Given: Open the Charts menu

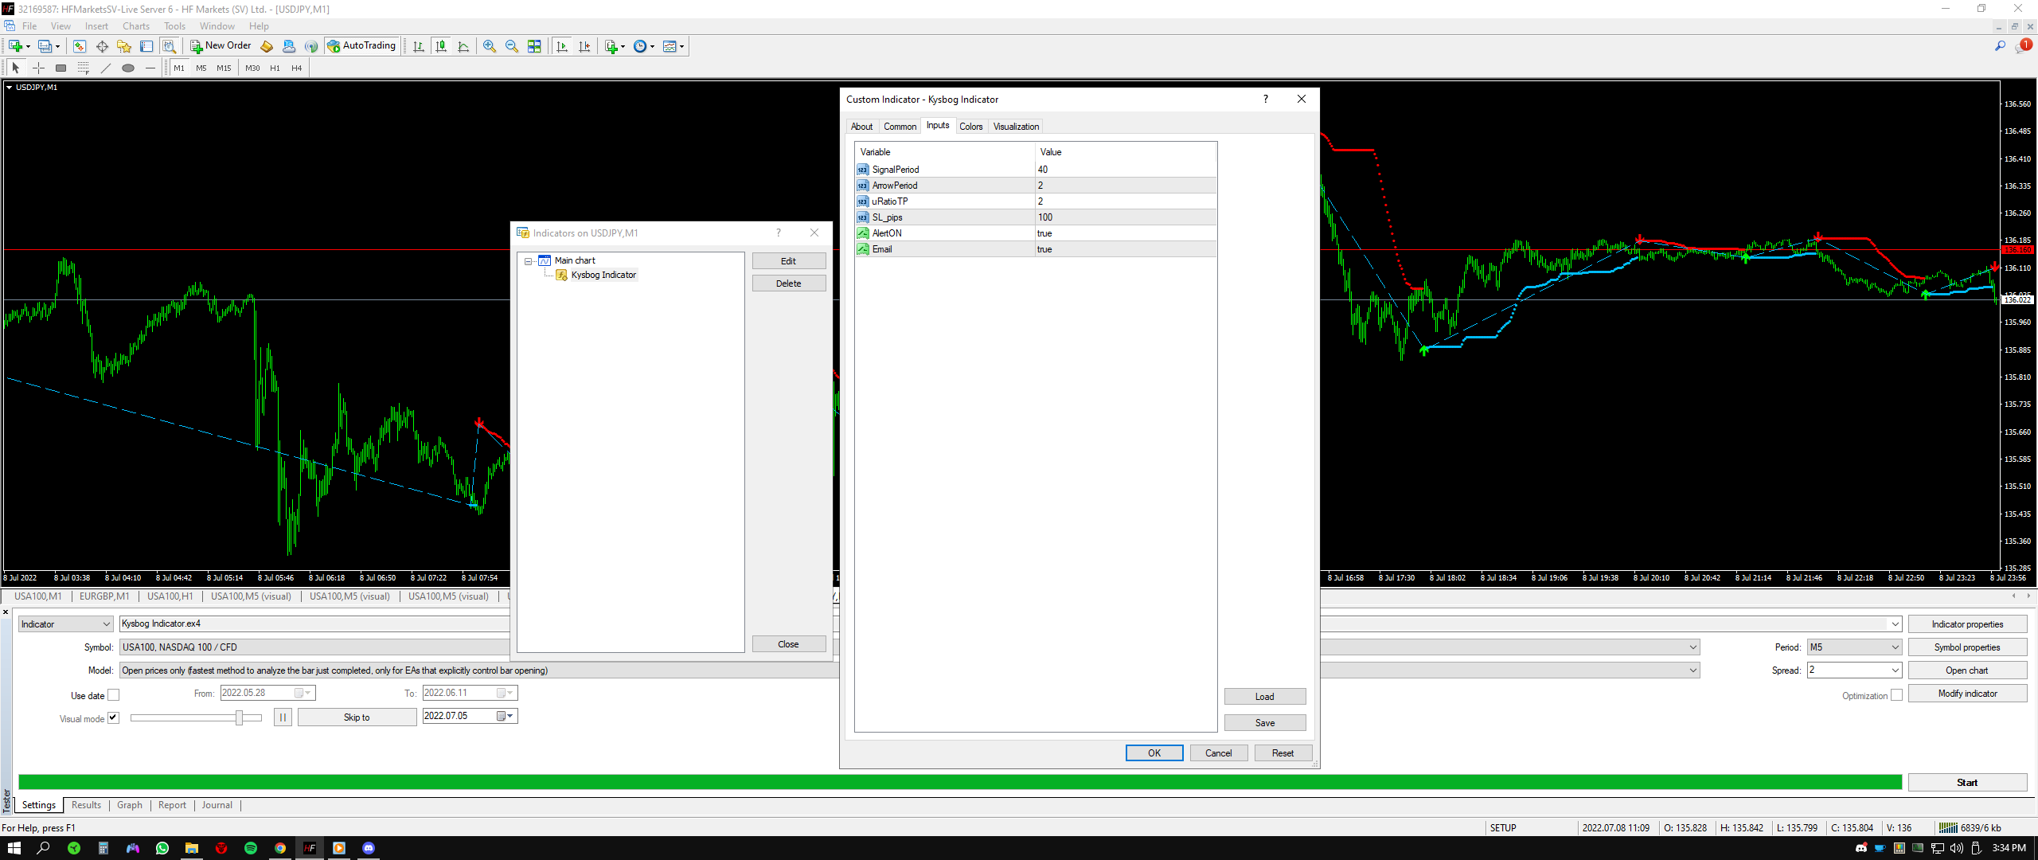Looking at the screenshot, I should pyautogui.click(x=136, y=26).
